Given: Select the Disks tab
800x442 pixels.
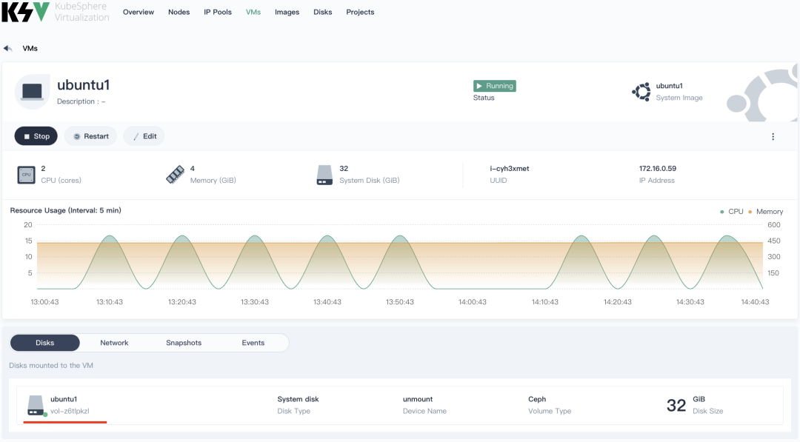Looking at the screenshot, I should click(45, 343).
